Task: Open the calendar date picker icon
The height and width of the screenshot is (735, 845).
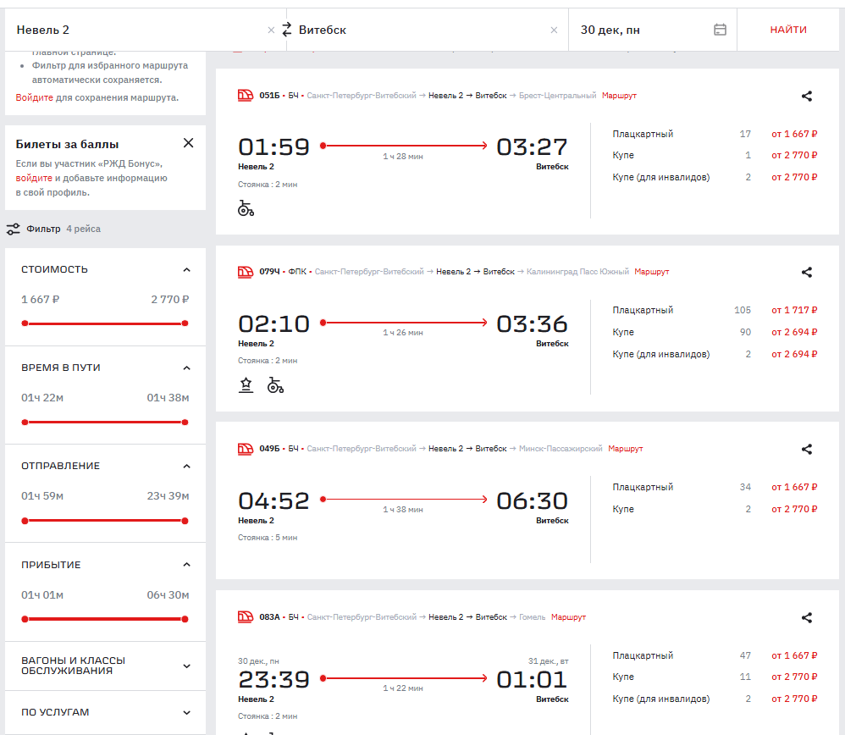Action: (x=720, y=30)
